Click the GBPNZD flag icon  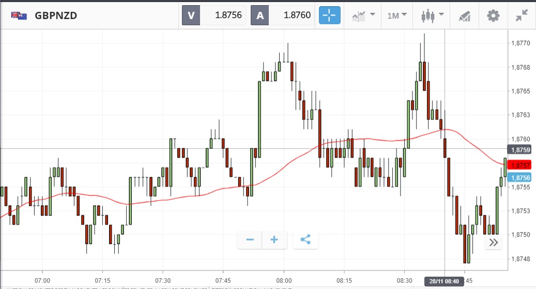coord(19,15)
